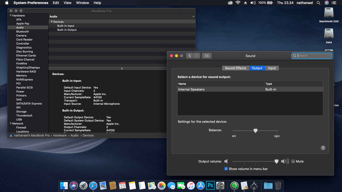This screenshot has height=192, width=342.
Task: Collapse the Network section in sidebar
Action: click(x=11, y=123)
